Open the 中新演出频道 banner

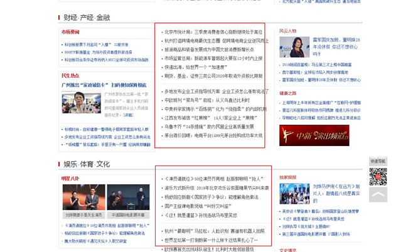click(314, 135)
